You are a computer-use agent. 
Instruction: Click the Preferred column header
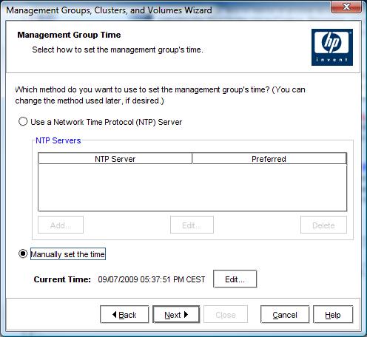pos(269,159)
